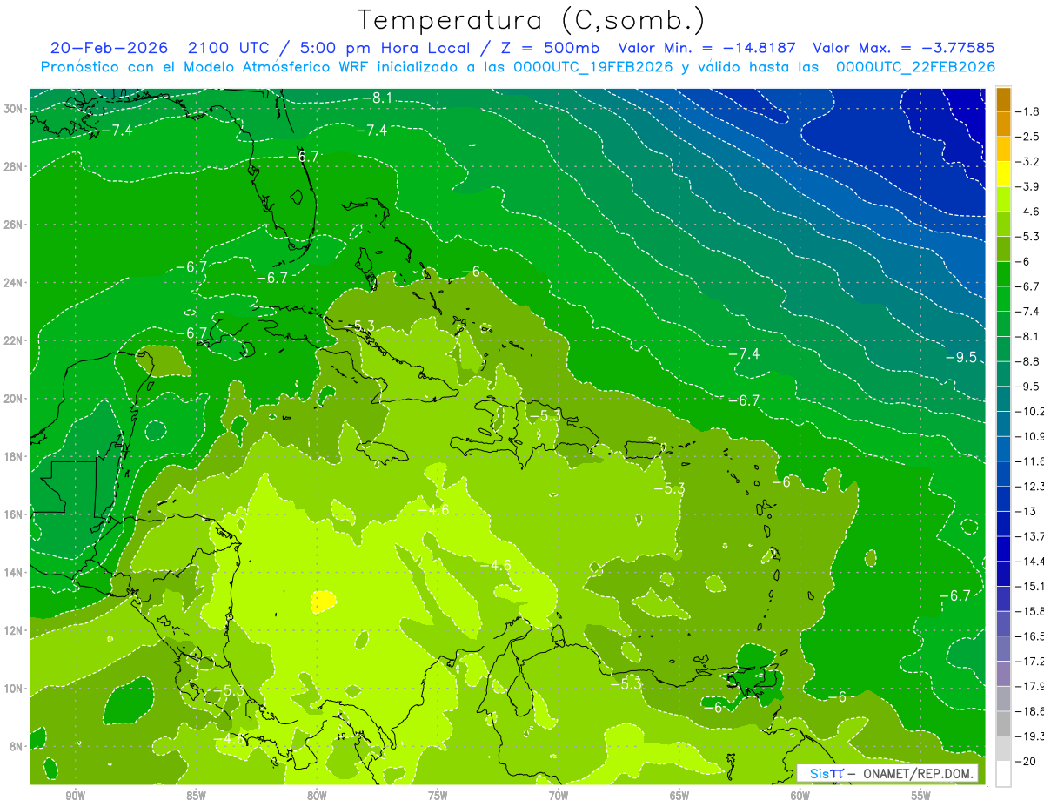Click the '20-Feb-2026' date text
The image size is (1044, 807).
pos(109,48)
